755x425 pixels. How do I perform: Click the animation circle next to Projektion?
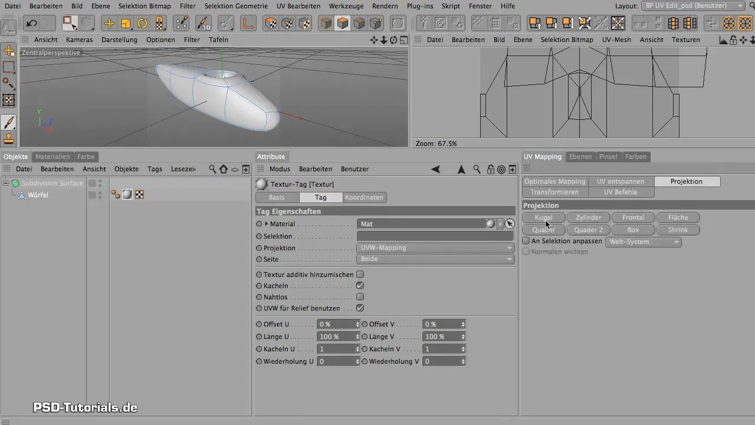pyautogui.click(x=259, y=248)
